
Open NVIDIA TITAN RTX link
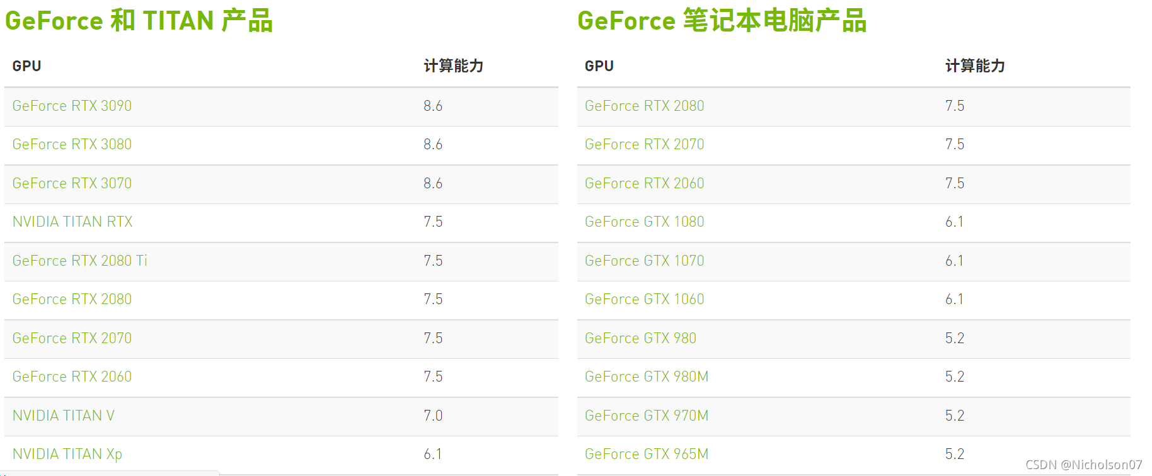pyautogui.click(x=72, y=222)
